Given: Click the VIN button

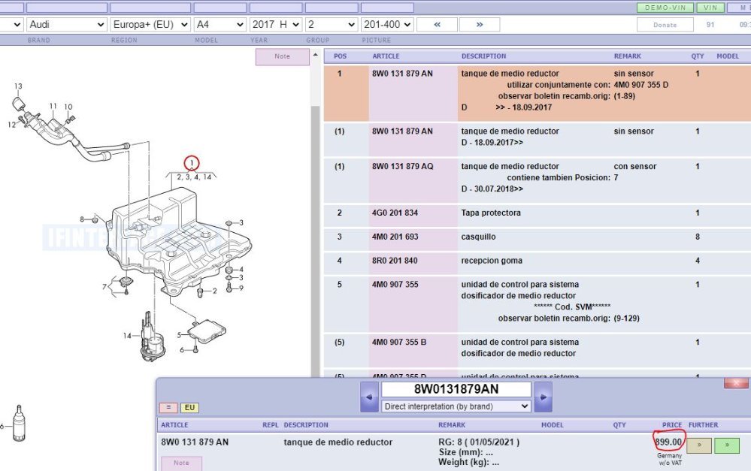Looking at the screenshot, I should 710,8.
